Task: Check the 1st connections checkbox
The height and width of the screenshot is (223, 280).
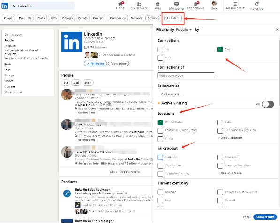Action: coord(160,50)
